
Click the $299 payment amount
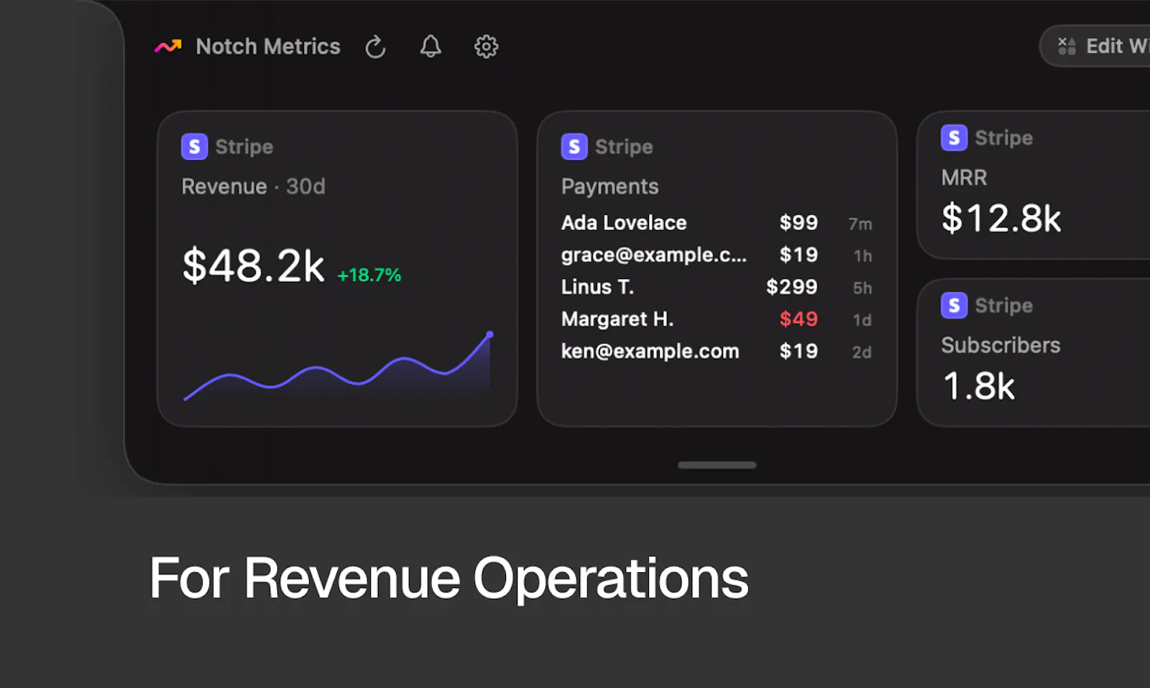[792, 288]
